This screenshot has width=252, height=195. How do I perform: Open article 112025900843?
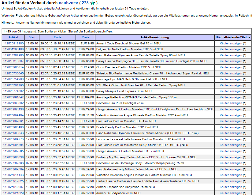(13, 133)
